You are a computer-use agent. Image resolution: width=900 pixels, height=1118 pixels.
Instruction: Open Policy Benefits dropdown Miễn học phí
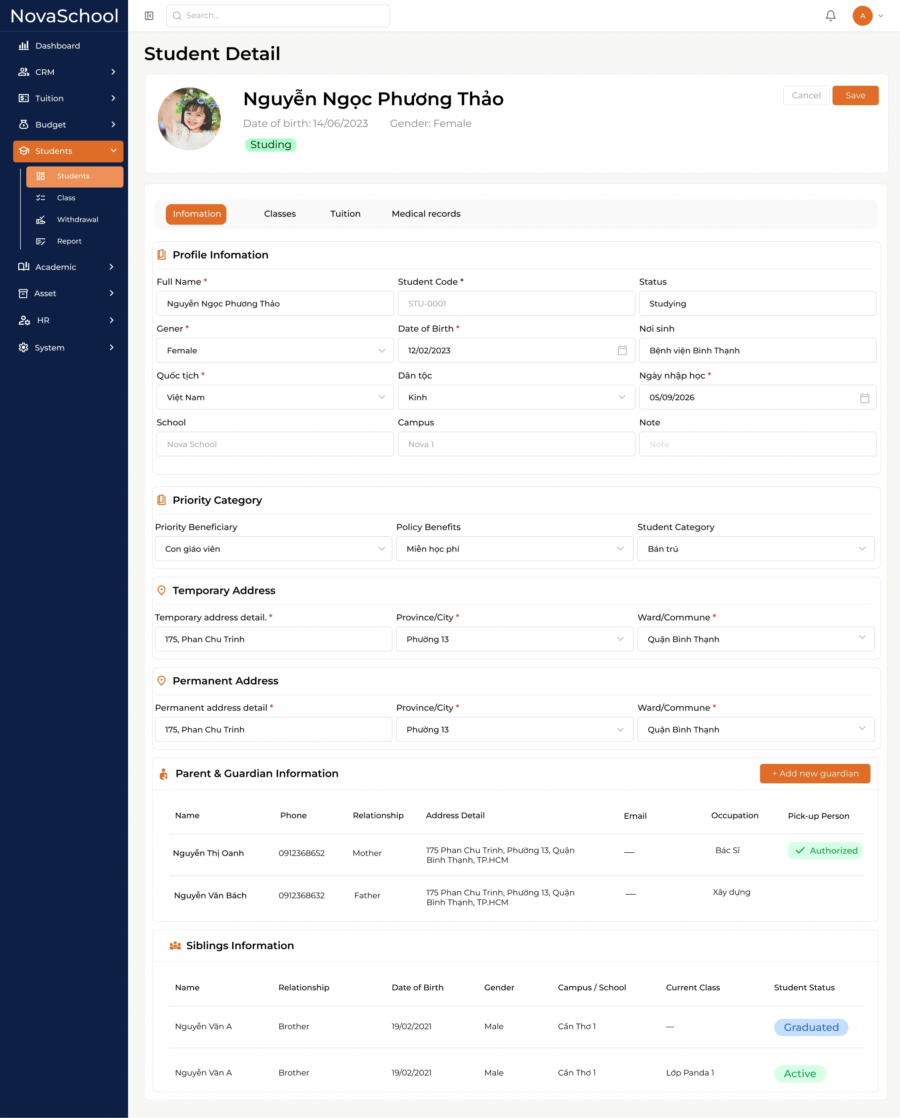515,549
